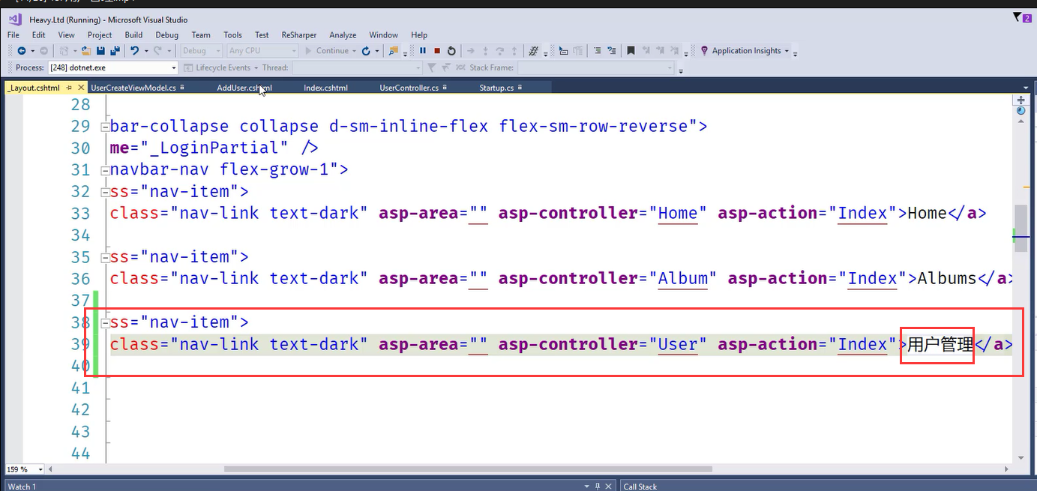Open the Analyze menu
This screenshot has height=491, width=1037.
343,34
